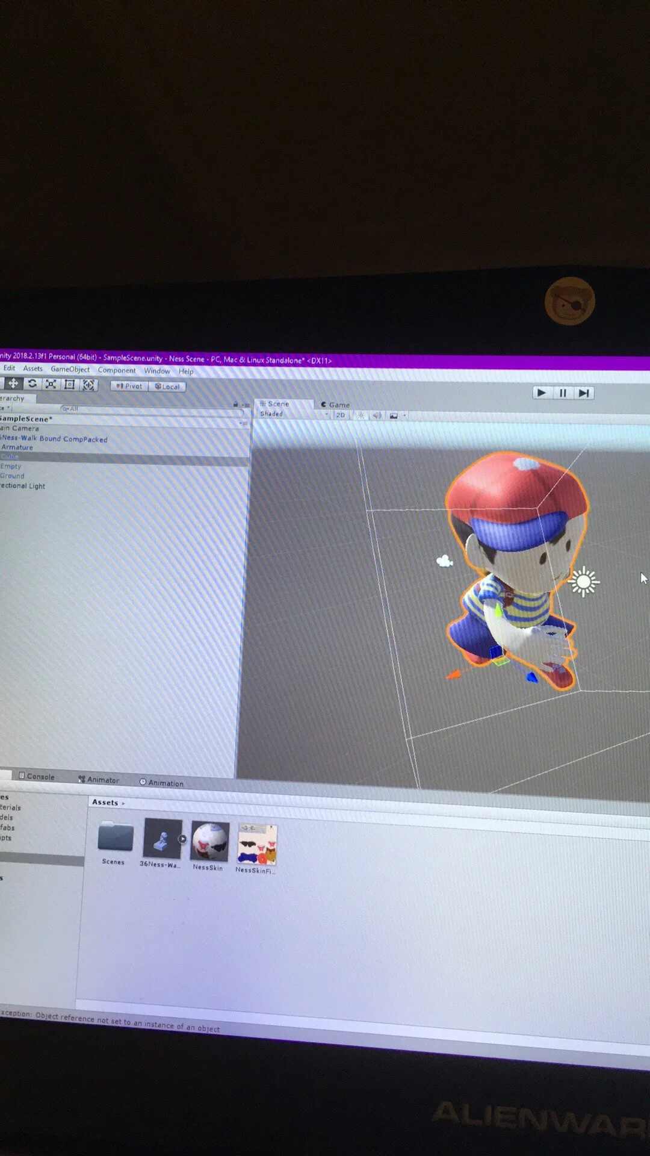Switch to the Scene tab

point(283,404)
